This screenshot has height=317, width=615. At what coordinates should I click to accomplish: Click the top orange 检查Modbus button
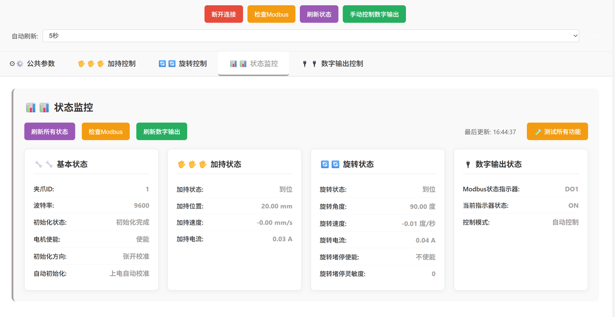click(x=271, y=14)
